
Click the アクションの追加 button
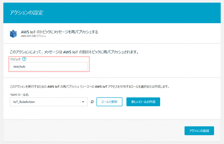199,131
